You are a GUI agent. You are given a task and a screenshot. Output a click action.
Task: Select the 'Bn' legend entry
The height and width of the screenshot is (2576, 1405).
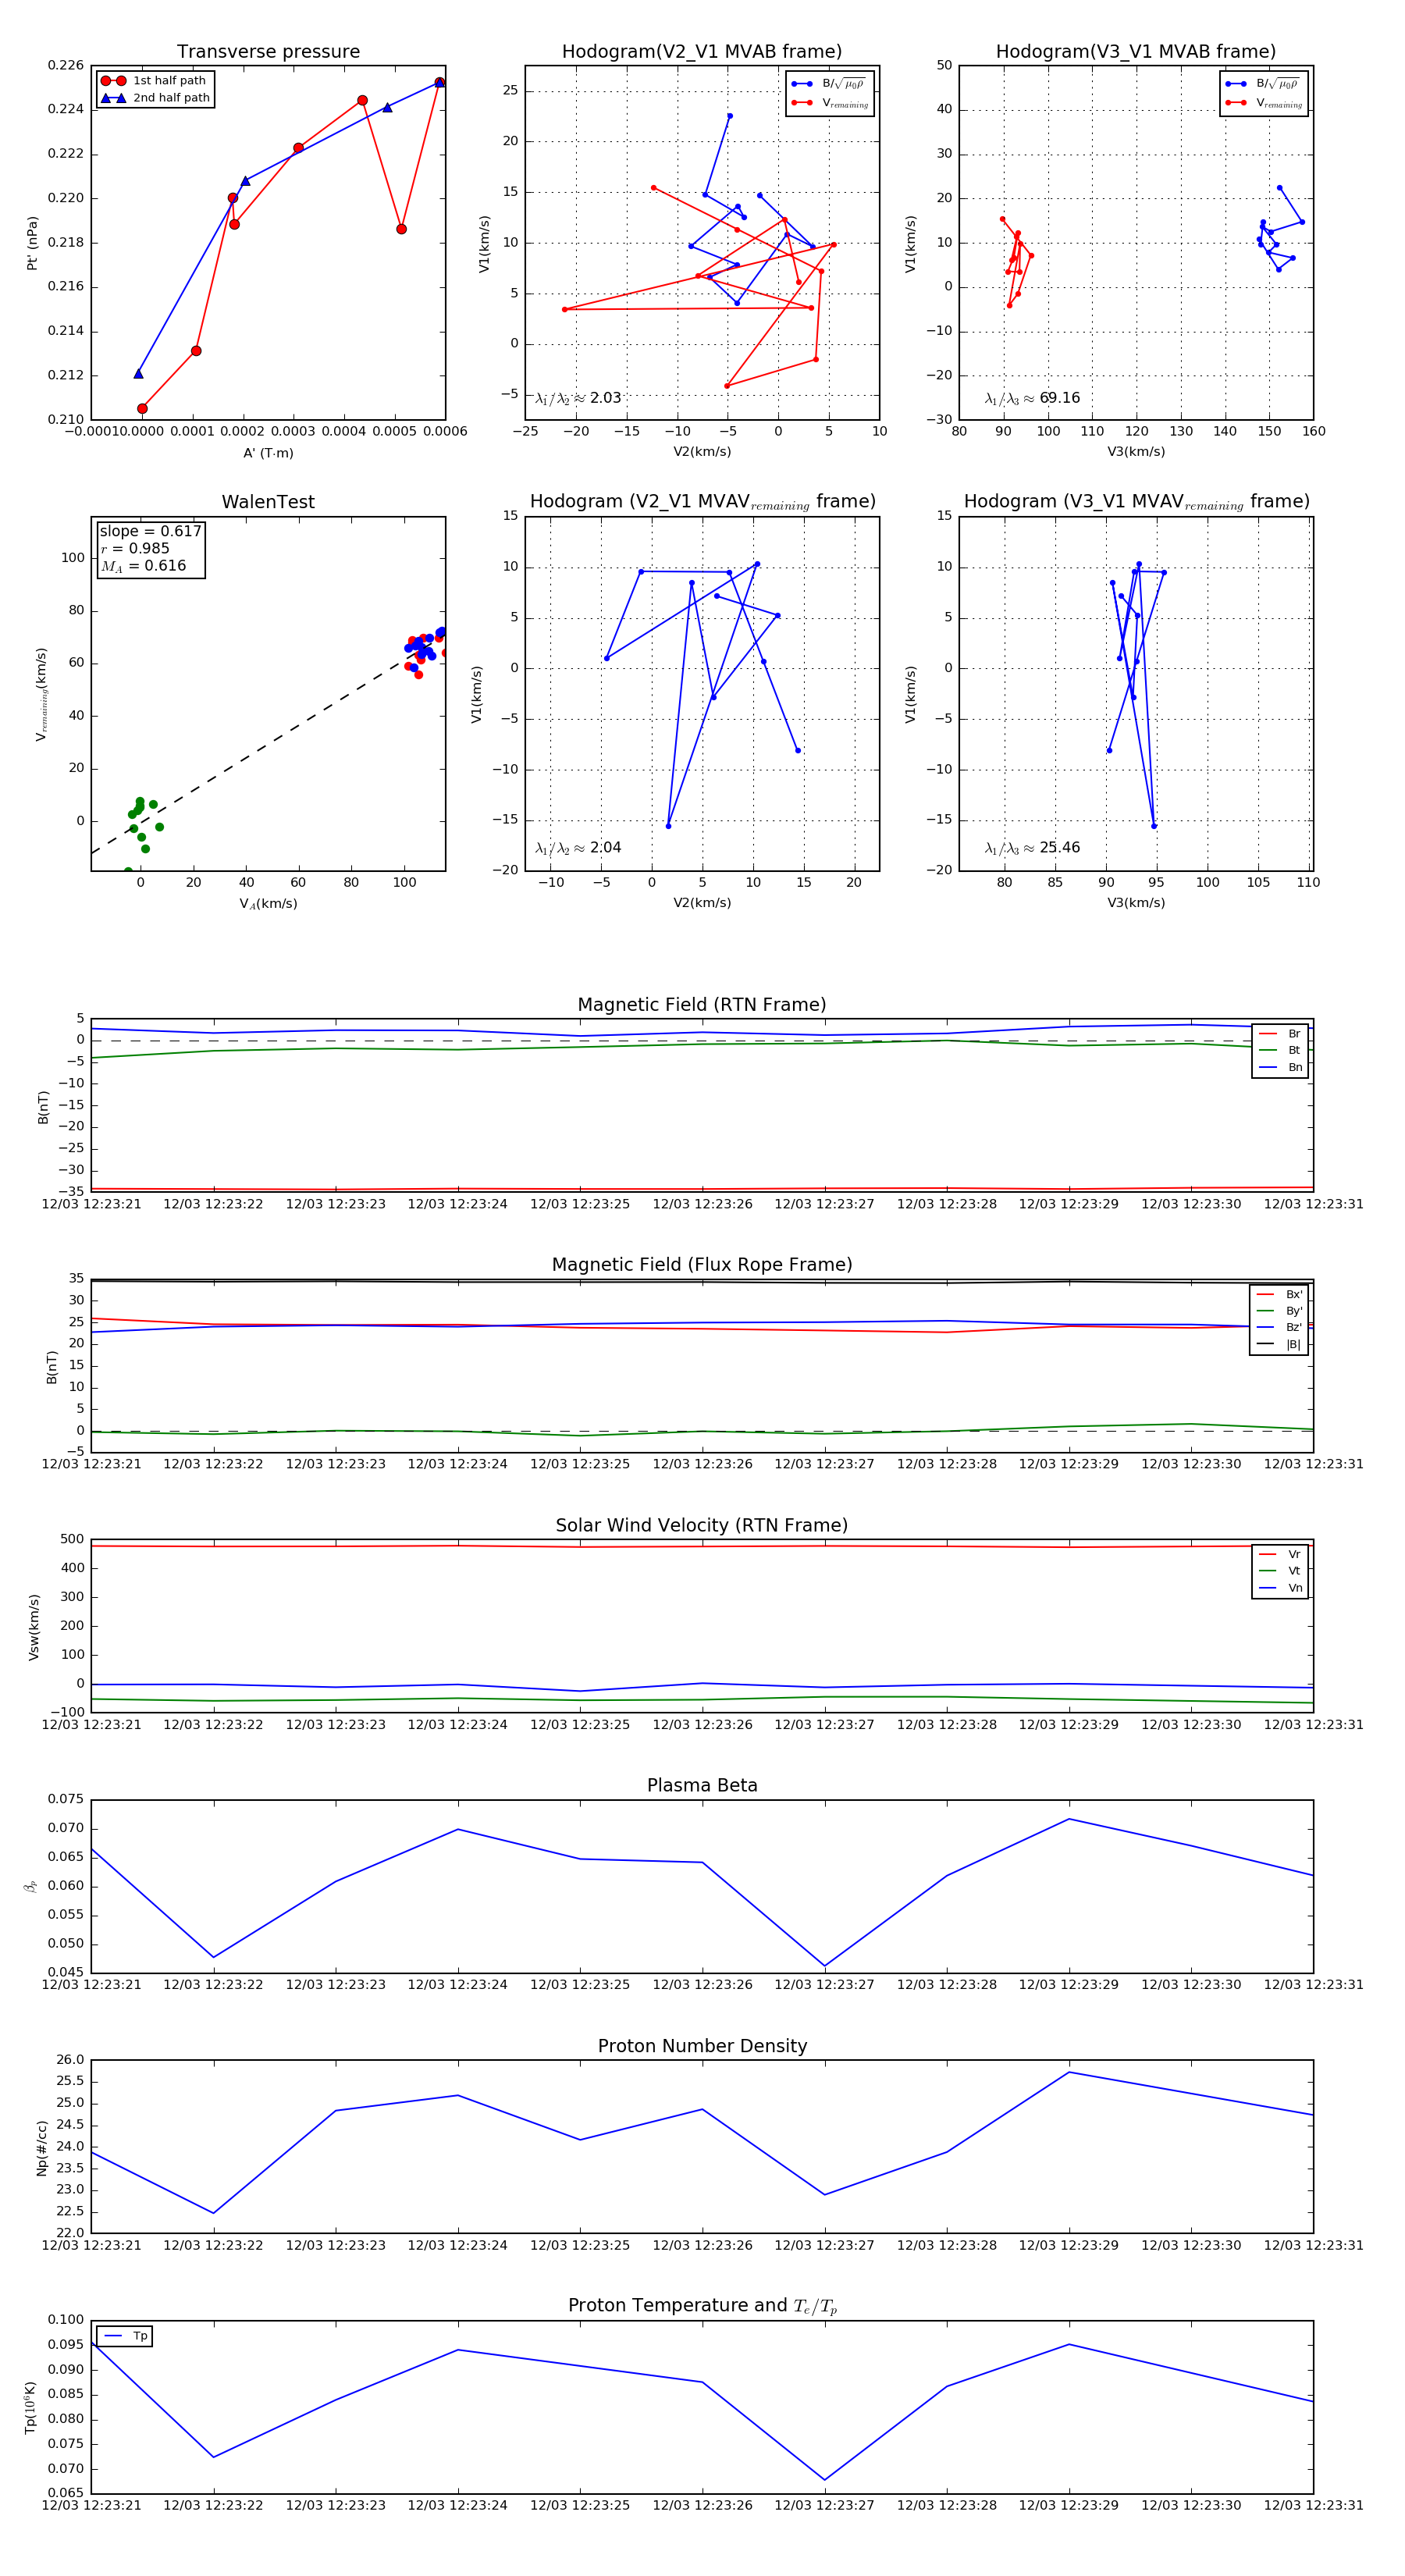point(1280,1068)
